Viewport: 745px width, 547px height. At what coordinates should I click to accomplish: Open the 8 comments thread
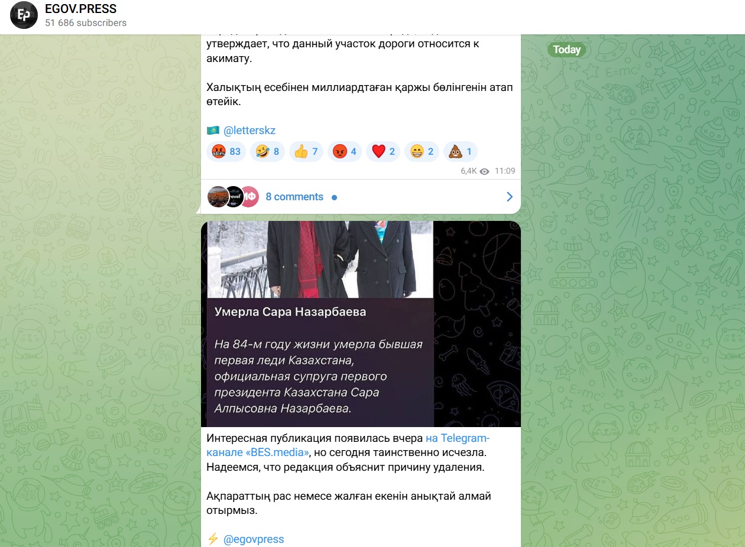pos(294,197)
